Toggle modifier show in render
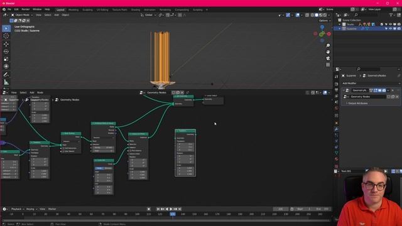The width and height of the screenshot is (402, 226). pyautogui.click(x=384, y=90)
